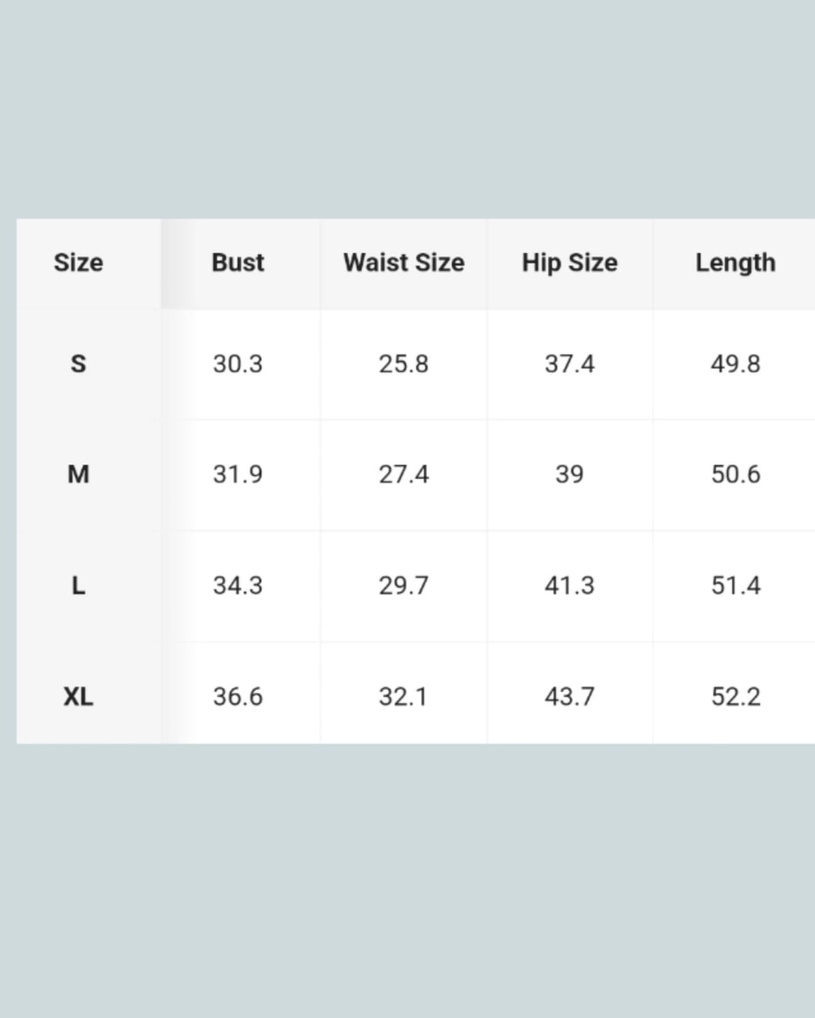
Task: Click the 31.9 bust value for M
Action: 238,474
